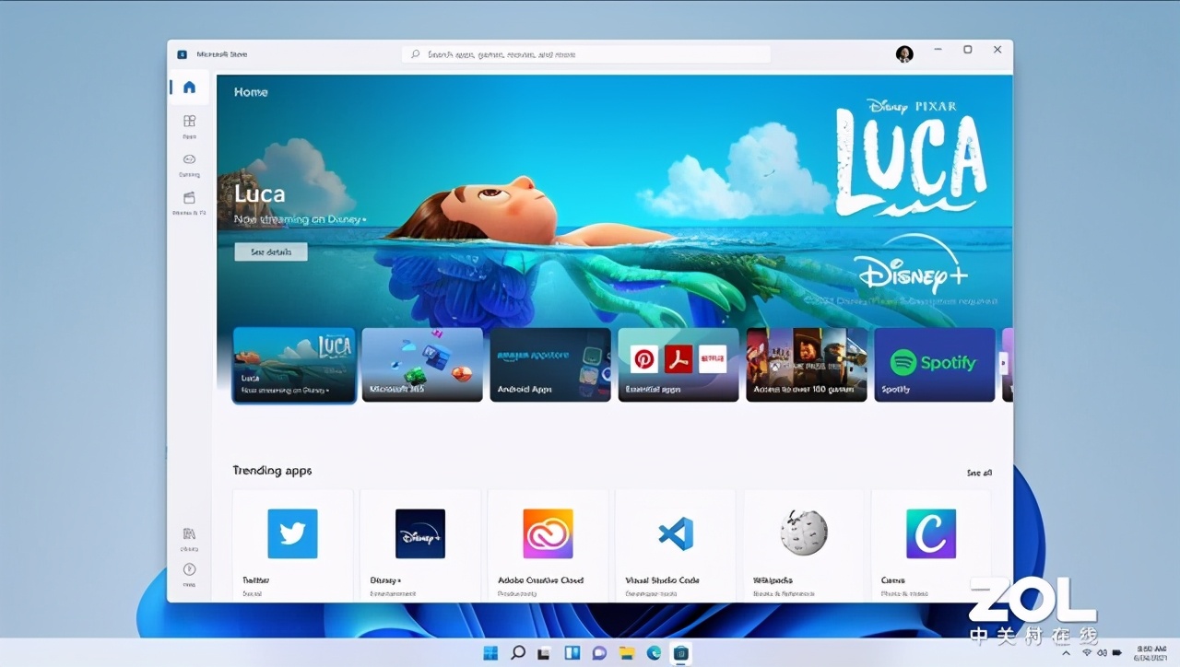
Task: Click the See all link for Trending apps
Action: click(978, 472)
